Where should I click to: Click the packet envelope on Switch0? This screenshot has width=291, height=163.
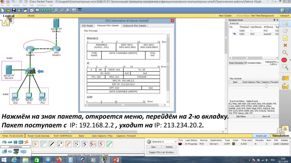tap(32, 72)
